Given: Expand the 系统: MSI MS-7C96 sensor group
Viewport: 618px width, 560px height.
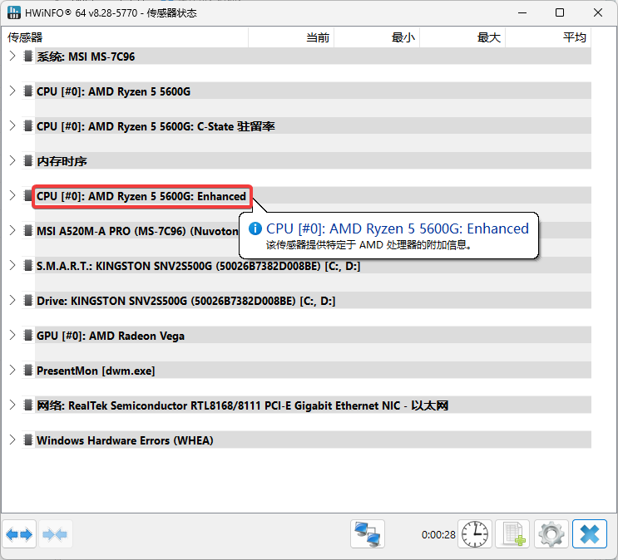Looking at the screenshot, I should pos(12,56).
